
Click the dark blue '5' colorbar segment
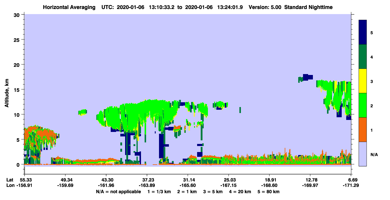[x=363, y=32]
